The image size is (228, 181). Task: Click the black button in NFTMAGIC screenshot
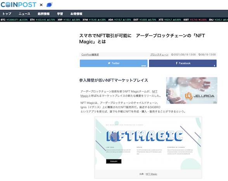click(114, 161)
